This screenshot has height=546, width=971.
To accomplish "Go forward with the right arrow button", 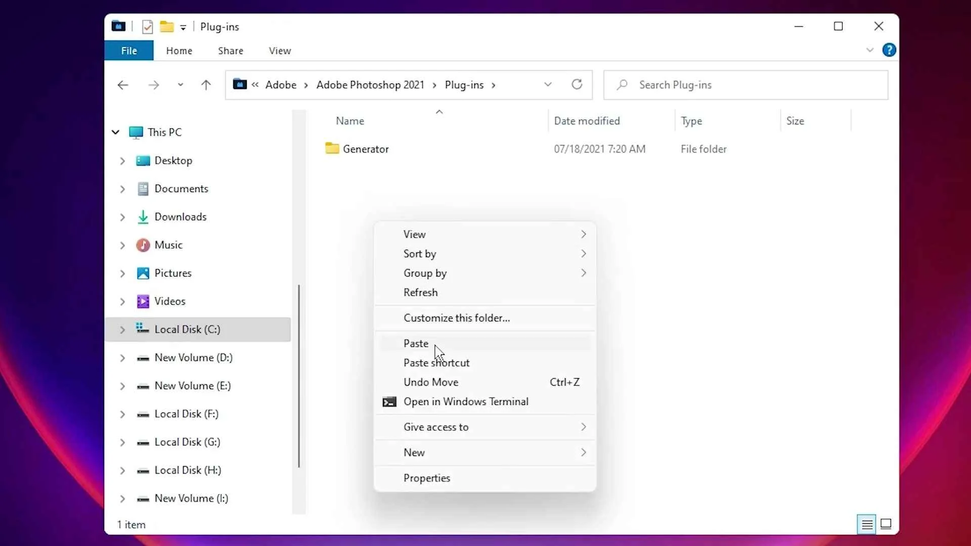I will [x=154, y=85].
